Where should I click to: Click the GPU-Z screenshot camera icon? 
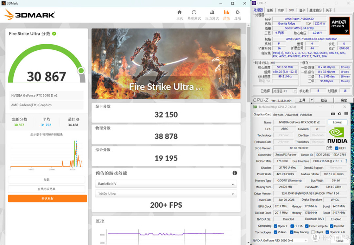coord(333,114)
